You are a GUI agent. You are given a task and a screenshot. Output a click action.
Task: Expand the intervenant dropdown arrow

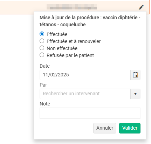135,94
